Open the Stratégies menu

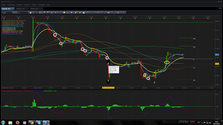(41, 5)
